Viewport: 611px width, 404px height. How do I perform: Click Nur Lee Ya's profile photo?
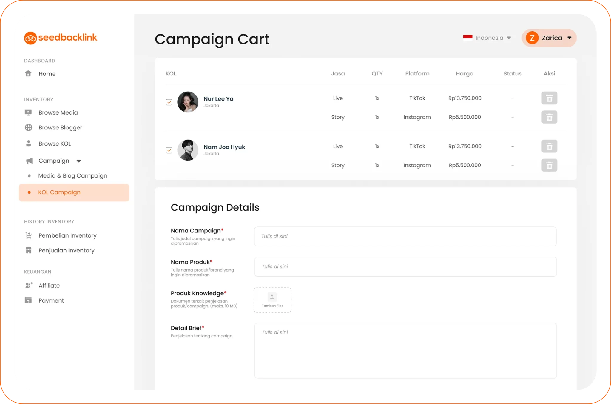click(x=188, y=102)
